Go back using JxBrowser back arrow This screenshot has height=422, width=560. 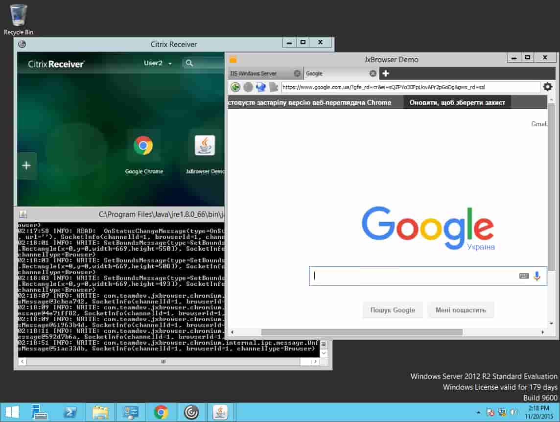235,87
